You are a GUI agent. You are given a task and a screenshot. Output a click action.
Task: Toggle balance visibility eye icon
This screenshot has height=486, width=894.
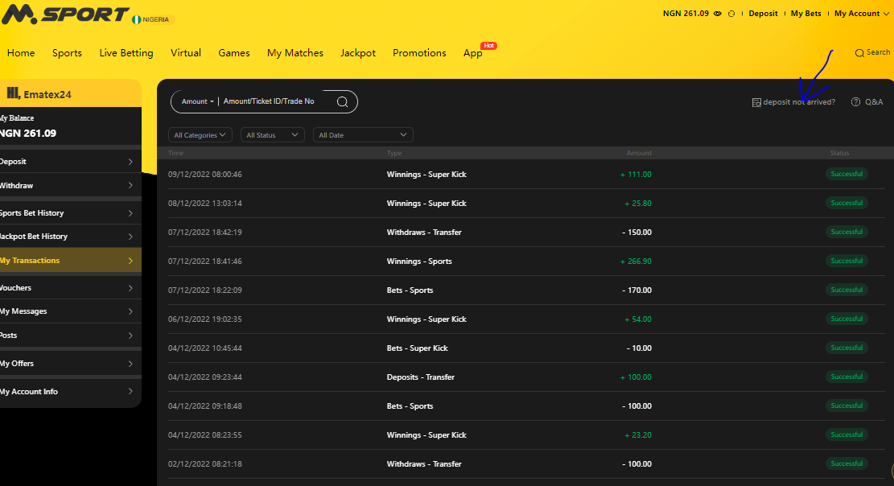(717, 14)
